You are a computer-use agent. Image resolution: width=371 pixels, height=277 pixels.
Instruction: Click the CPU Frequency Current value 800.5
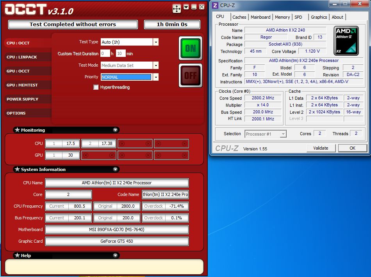pos(80,206)
